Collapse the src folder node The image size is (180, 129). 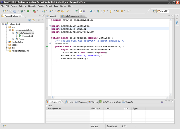[x=6, y=27]
